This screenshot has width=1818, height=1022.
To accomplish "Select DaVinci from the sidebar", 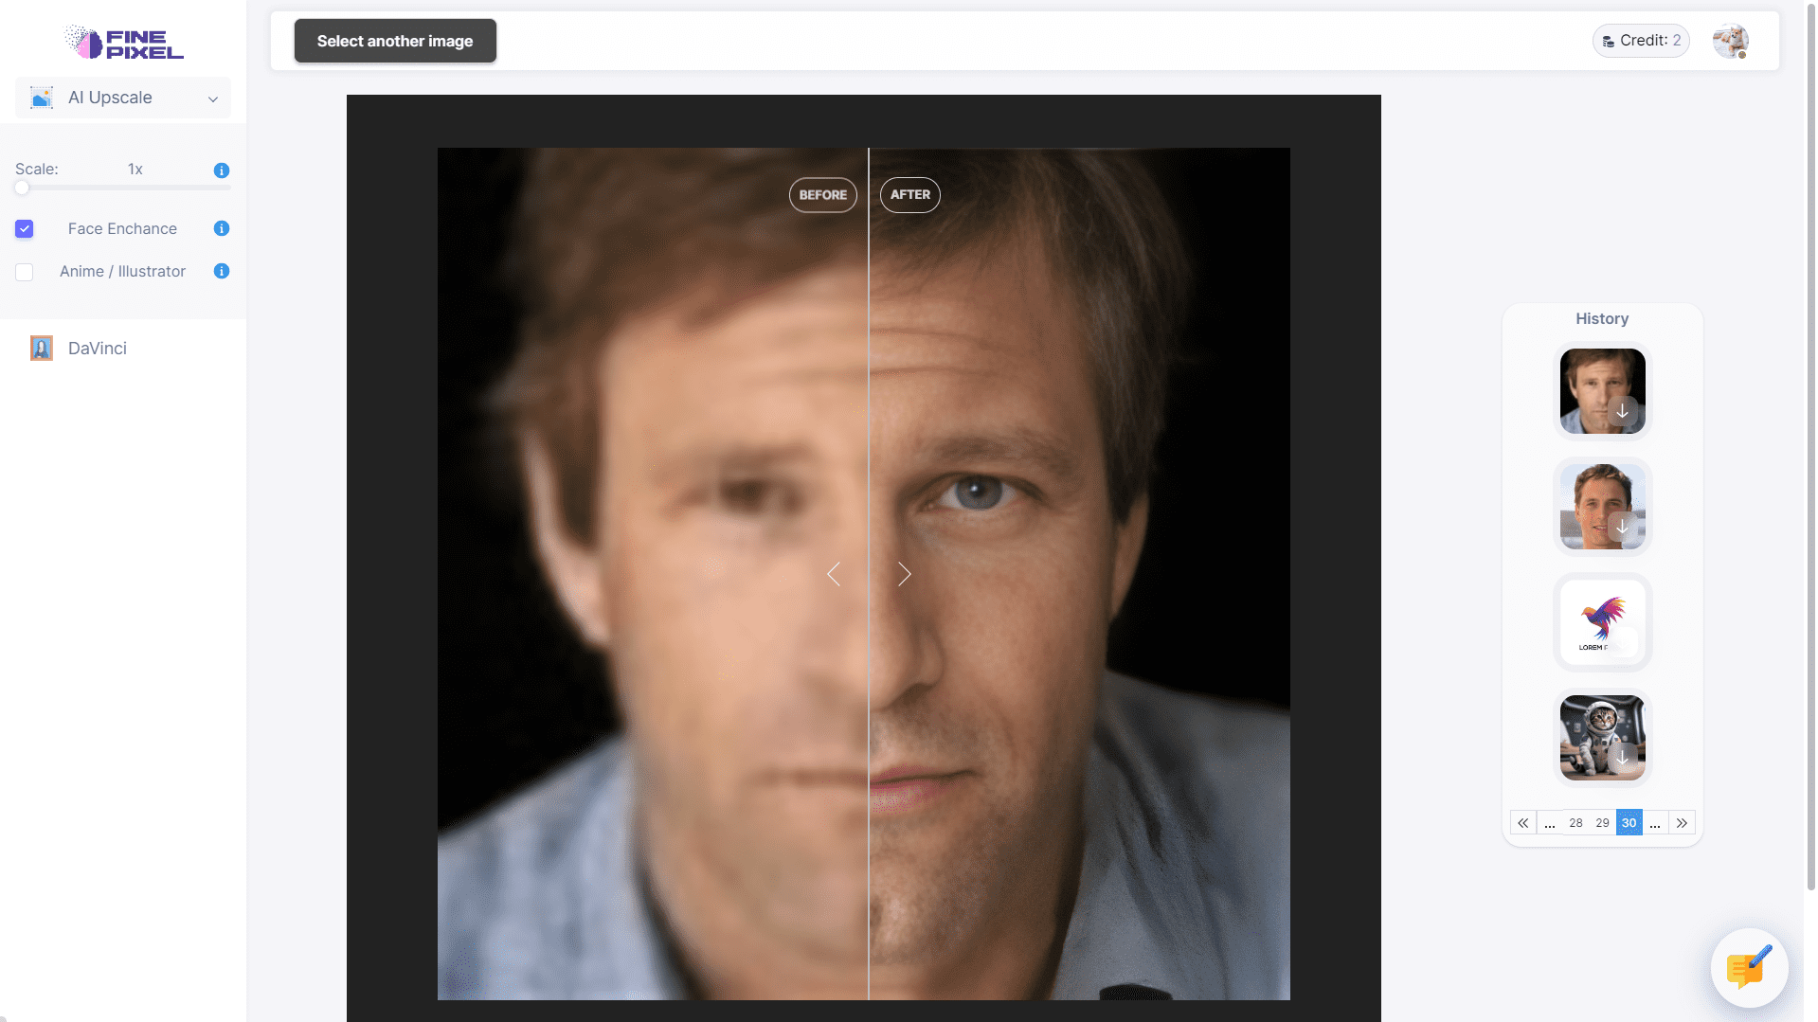I will tap(97, 348).
